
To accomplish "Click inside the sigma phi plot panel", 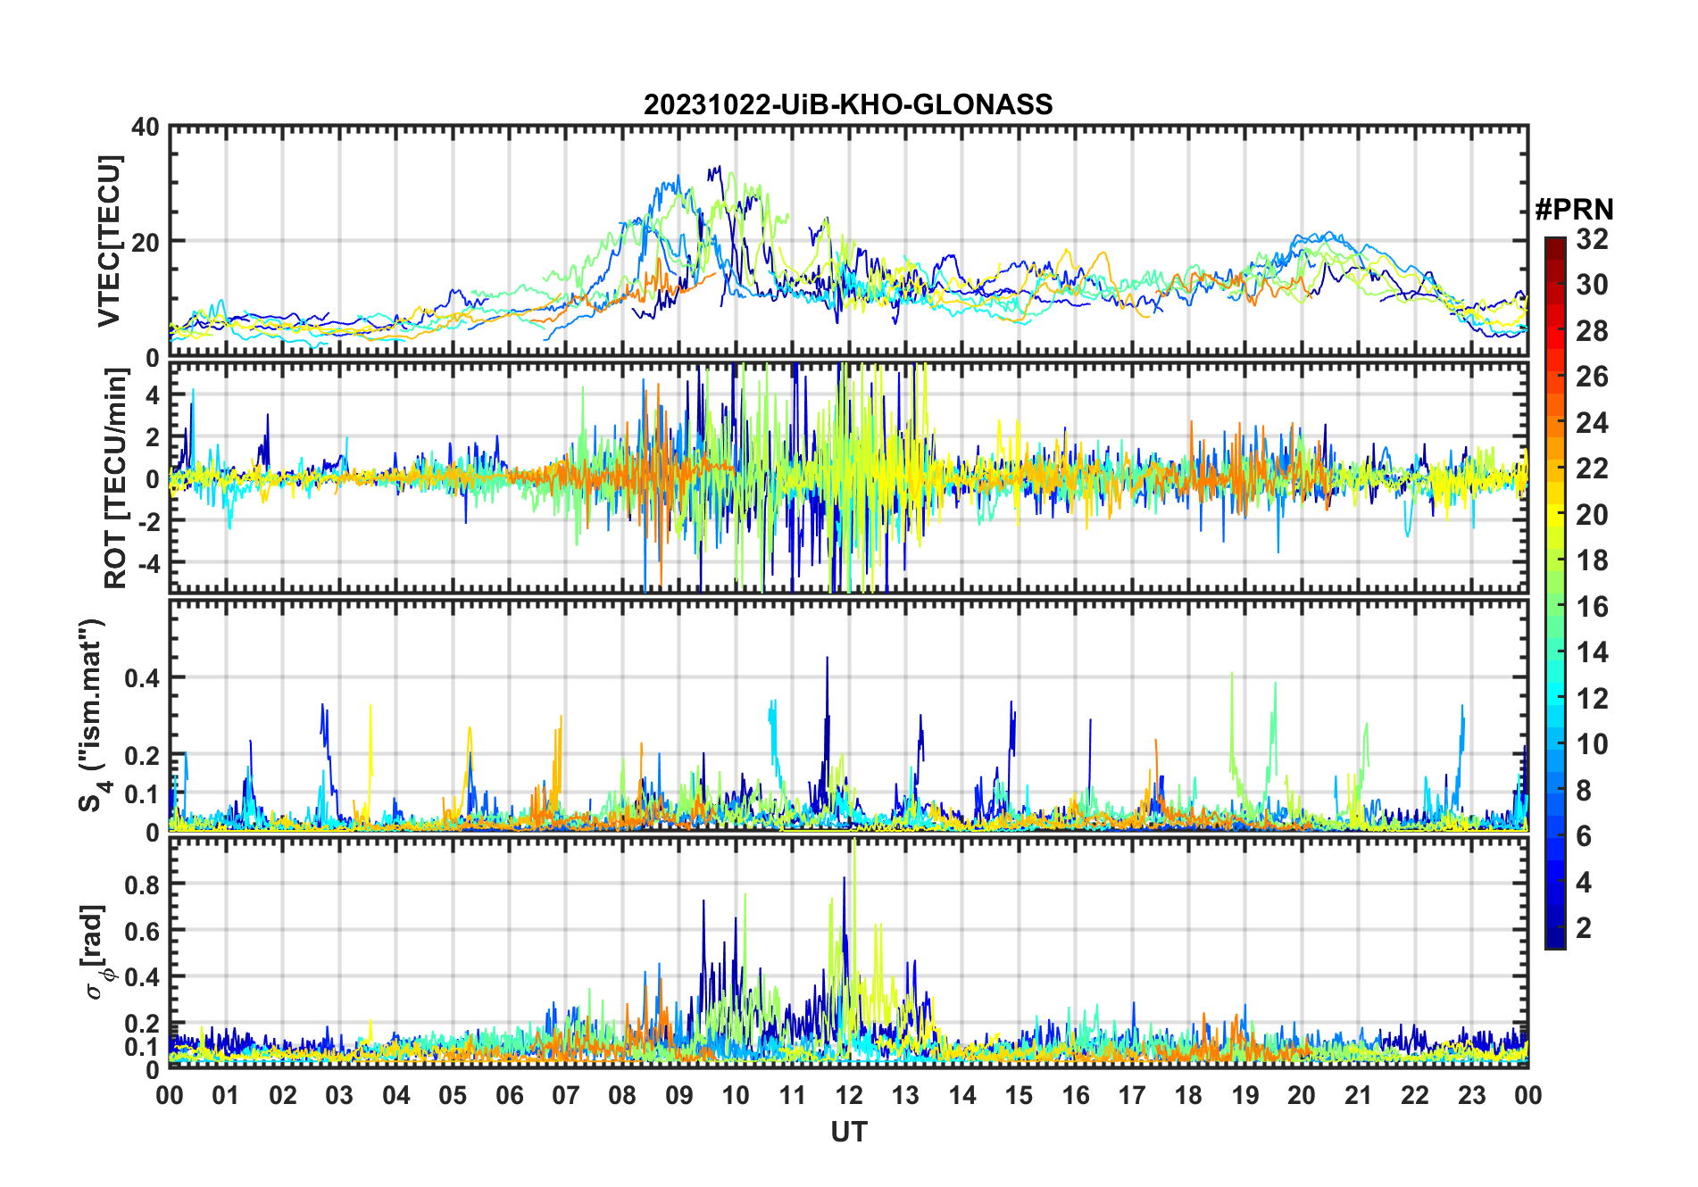I will click(x=849, y=952).
